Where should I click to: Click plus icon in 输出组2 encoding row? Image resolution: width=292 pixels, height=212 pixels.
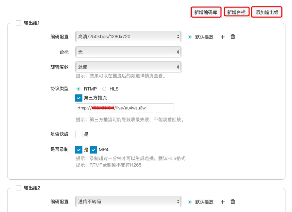223,202
